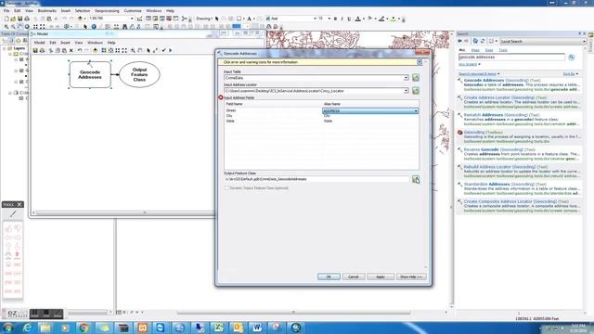The height and width of the screenshot is (334, 594).
Task: Click the Pan hand icon in Model toolbar
Action: (140, 50)
